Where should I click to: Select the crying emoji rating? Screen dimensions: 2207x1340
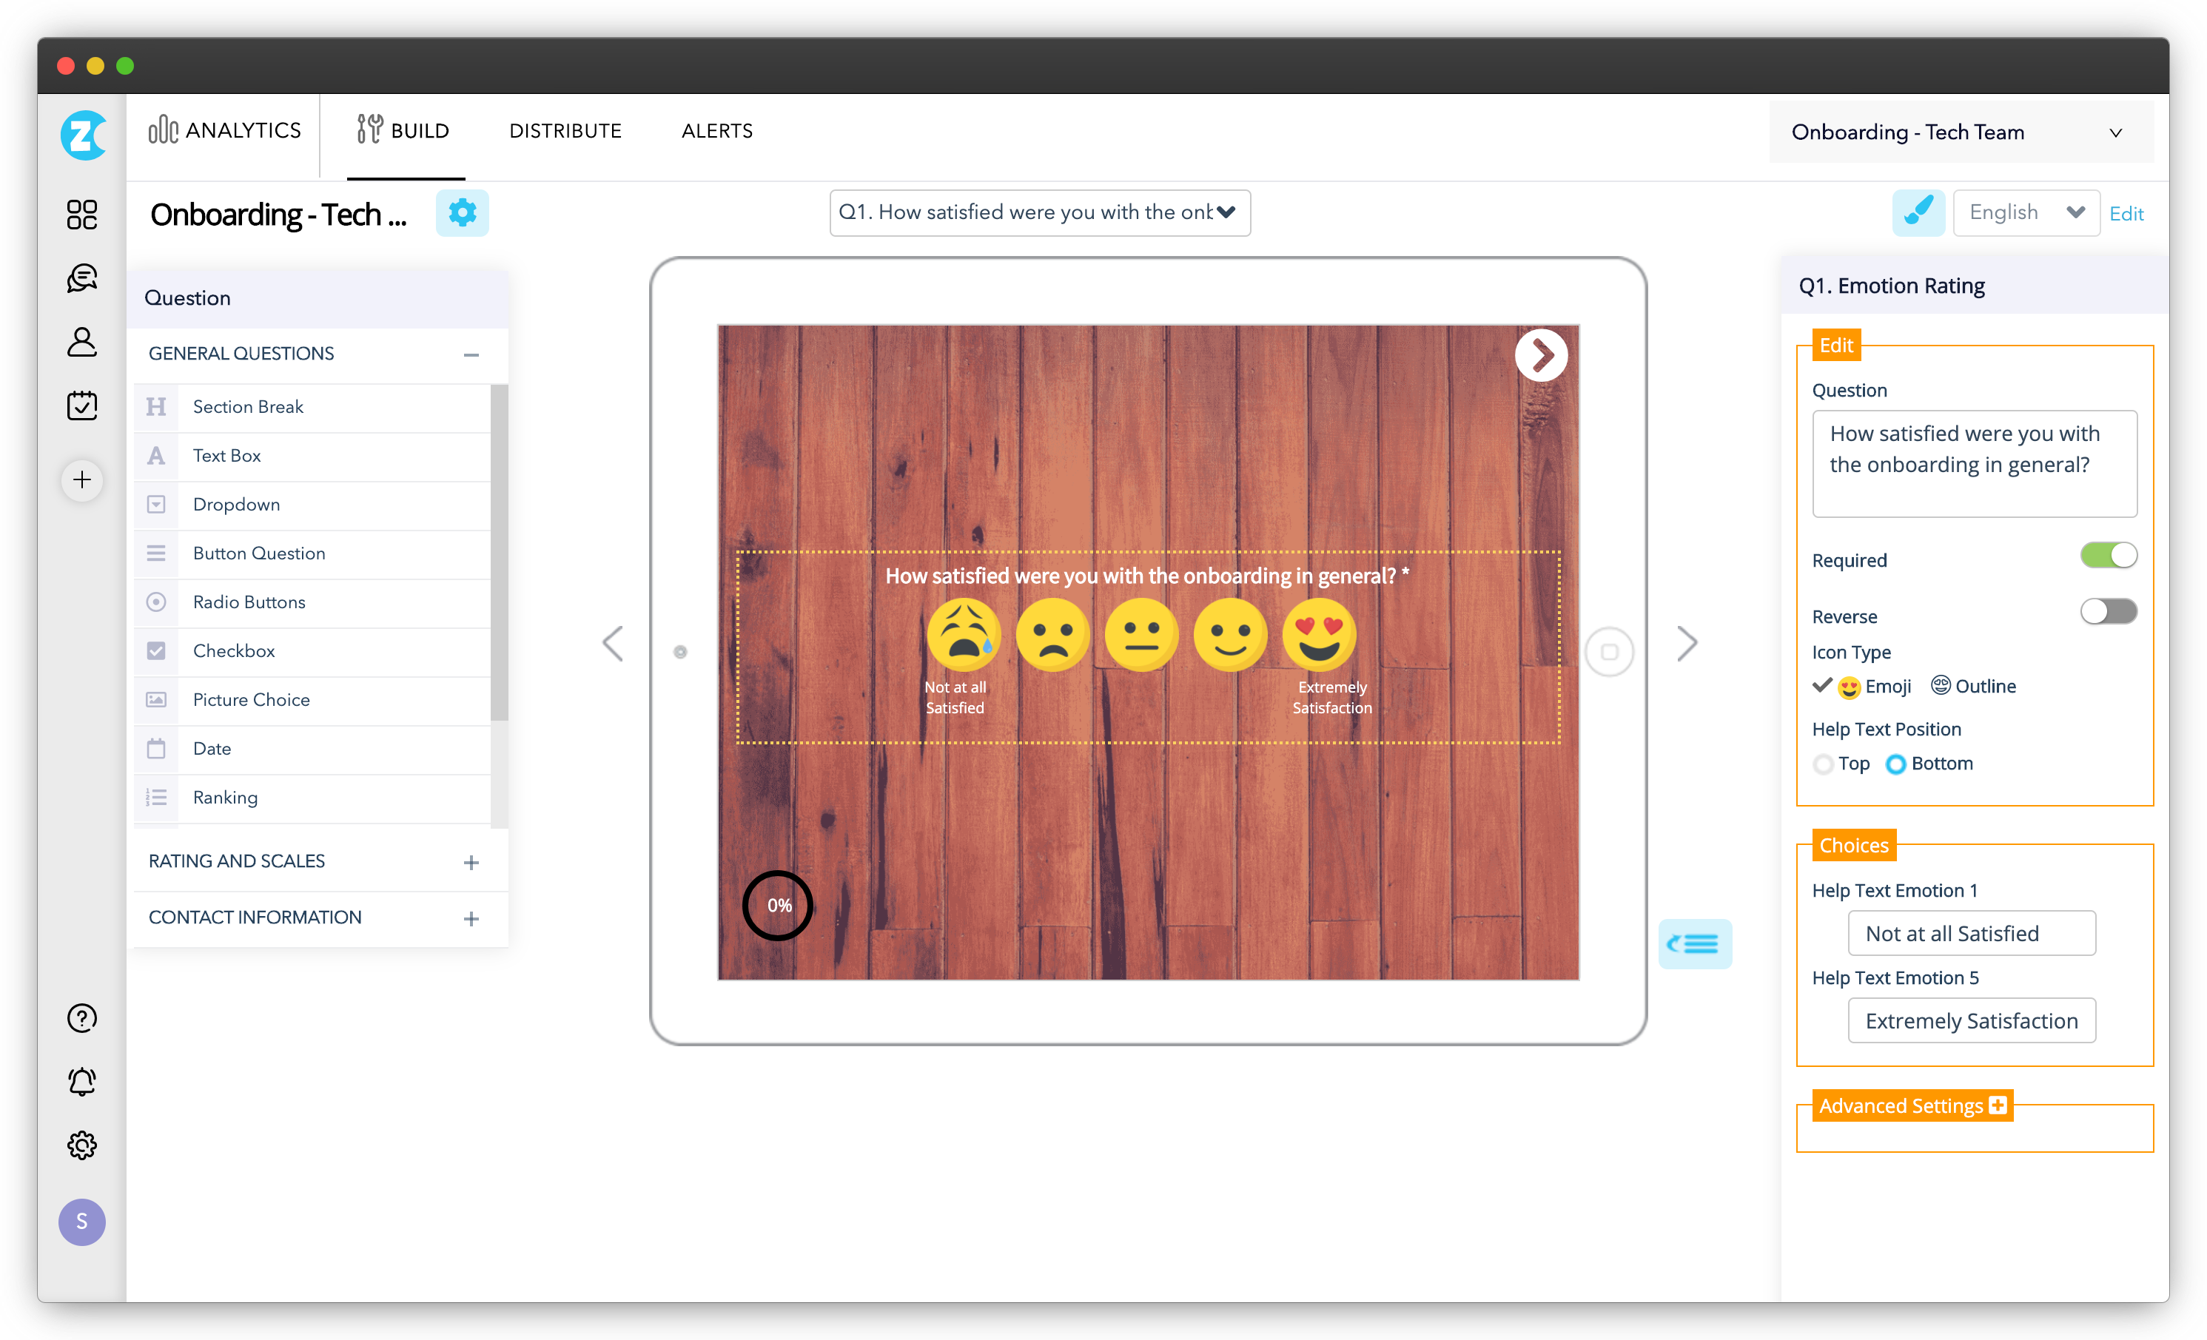tap(963, 634)
